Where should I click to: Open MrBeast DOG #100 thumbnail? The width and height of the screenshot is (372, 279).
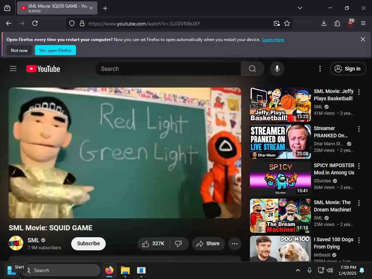click(x=280, y=248)
